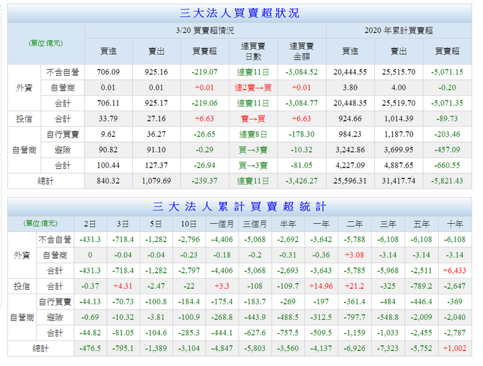Click the 33.79 value in 投信 row

pos(108,119)
